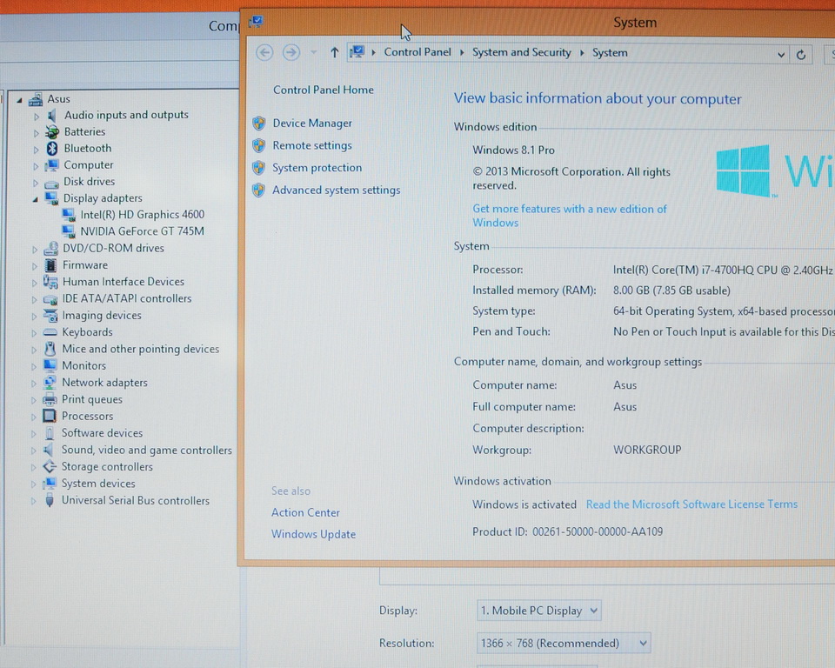The image size is (835, 668).
Task: Click the Forward arrow in System window
Action: point(291,52)
